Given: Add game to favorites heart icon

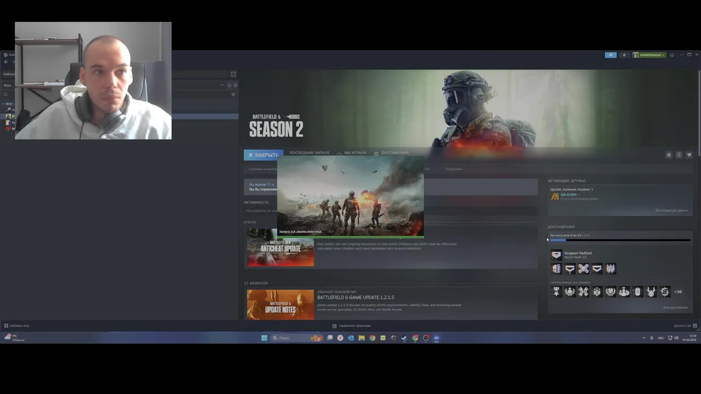Looking at the screenshot, I should (x=689, y=155).
